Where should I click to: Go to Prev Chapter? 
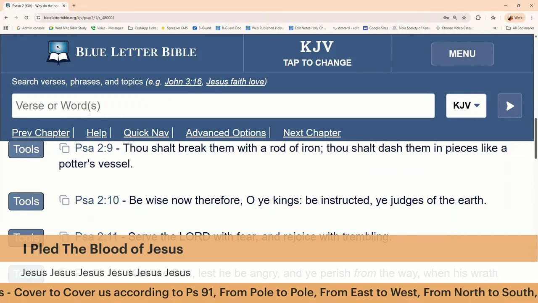pyautogui.click(x=41, y=133)
